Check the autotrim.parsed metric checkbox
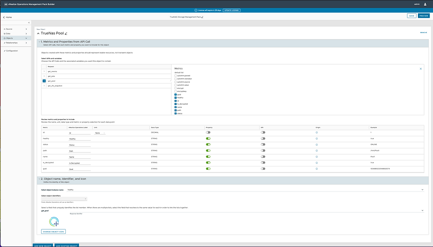 (x=175, y=75)
